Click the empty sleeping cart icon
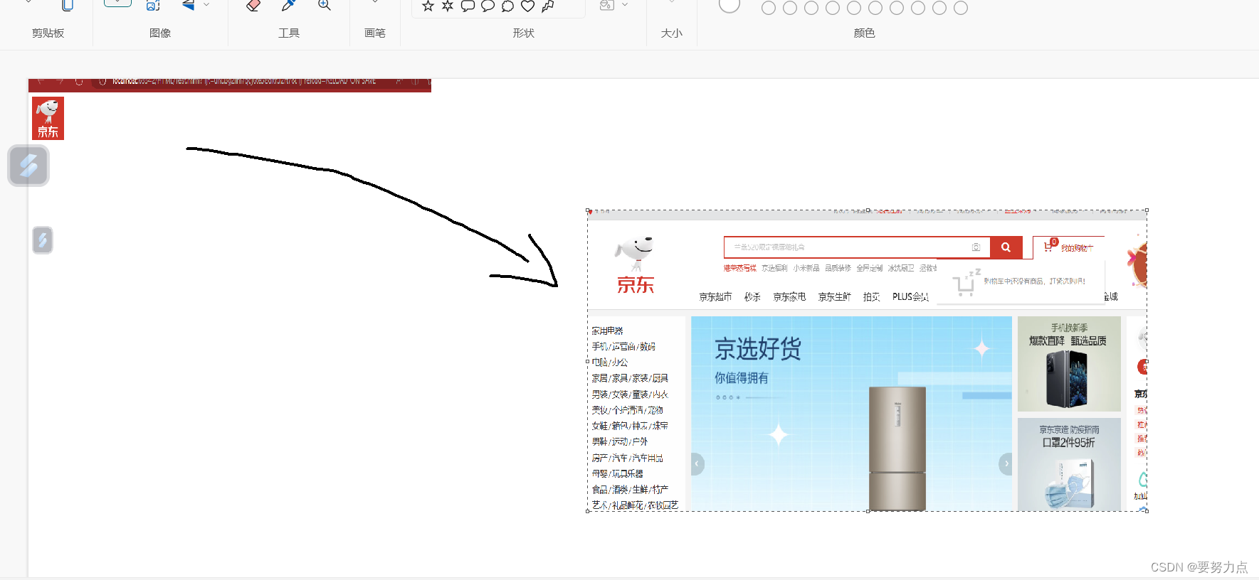 (x=966, y=283)
